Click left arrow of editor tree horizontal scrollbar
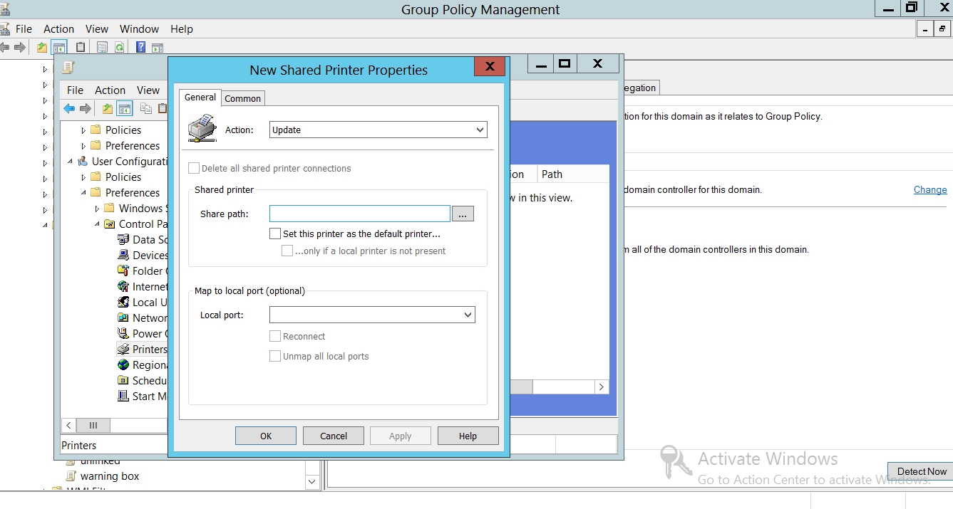This screenshot has width=953, height=509. click(x=68, y=425)
